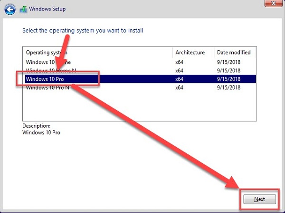Click the Architecture column header
The image size is (285, 213).
(x=190, y=52)
